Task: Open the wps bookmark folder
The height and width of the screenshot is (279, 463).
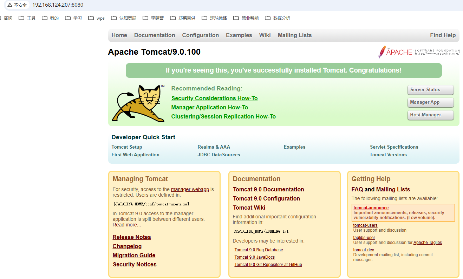Action: [96, 18]
